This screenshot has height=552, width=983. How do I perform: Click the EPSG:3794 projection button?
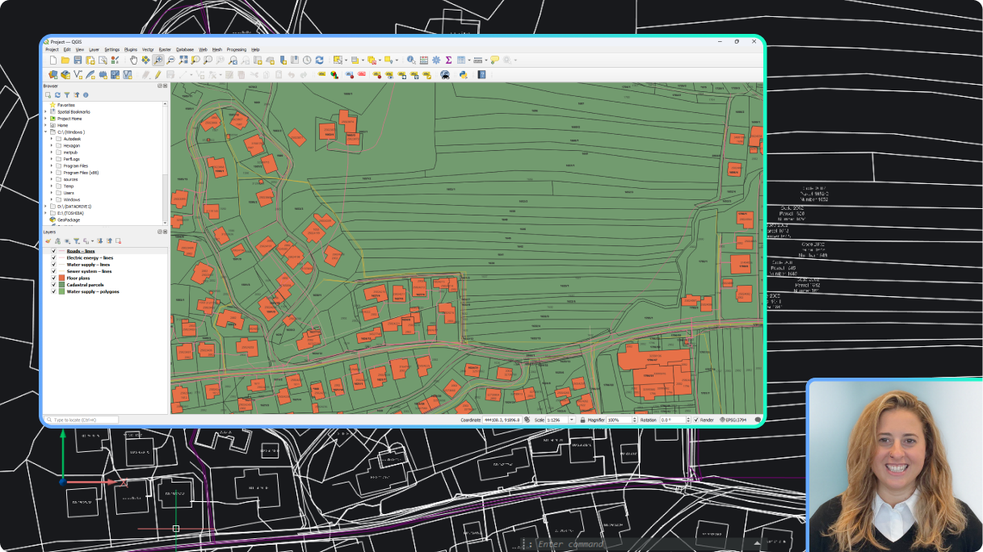tap(734, 420)
